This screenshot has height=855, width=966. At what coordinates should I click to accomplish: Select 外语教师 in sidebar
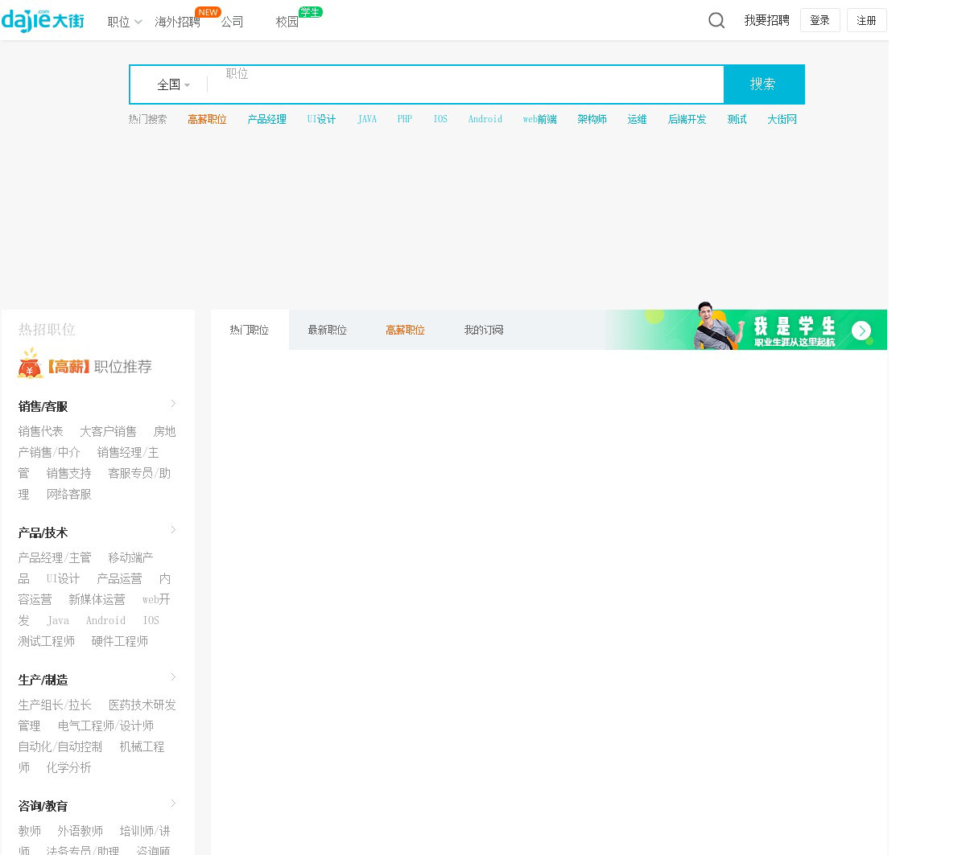coord(80,831)
